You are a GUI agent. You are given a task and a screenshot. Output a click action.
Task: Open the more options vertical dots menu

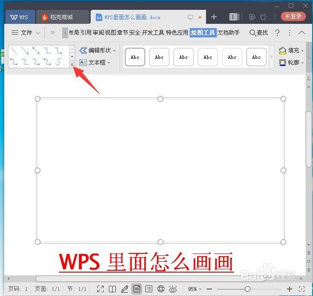(x=290, y=33)
